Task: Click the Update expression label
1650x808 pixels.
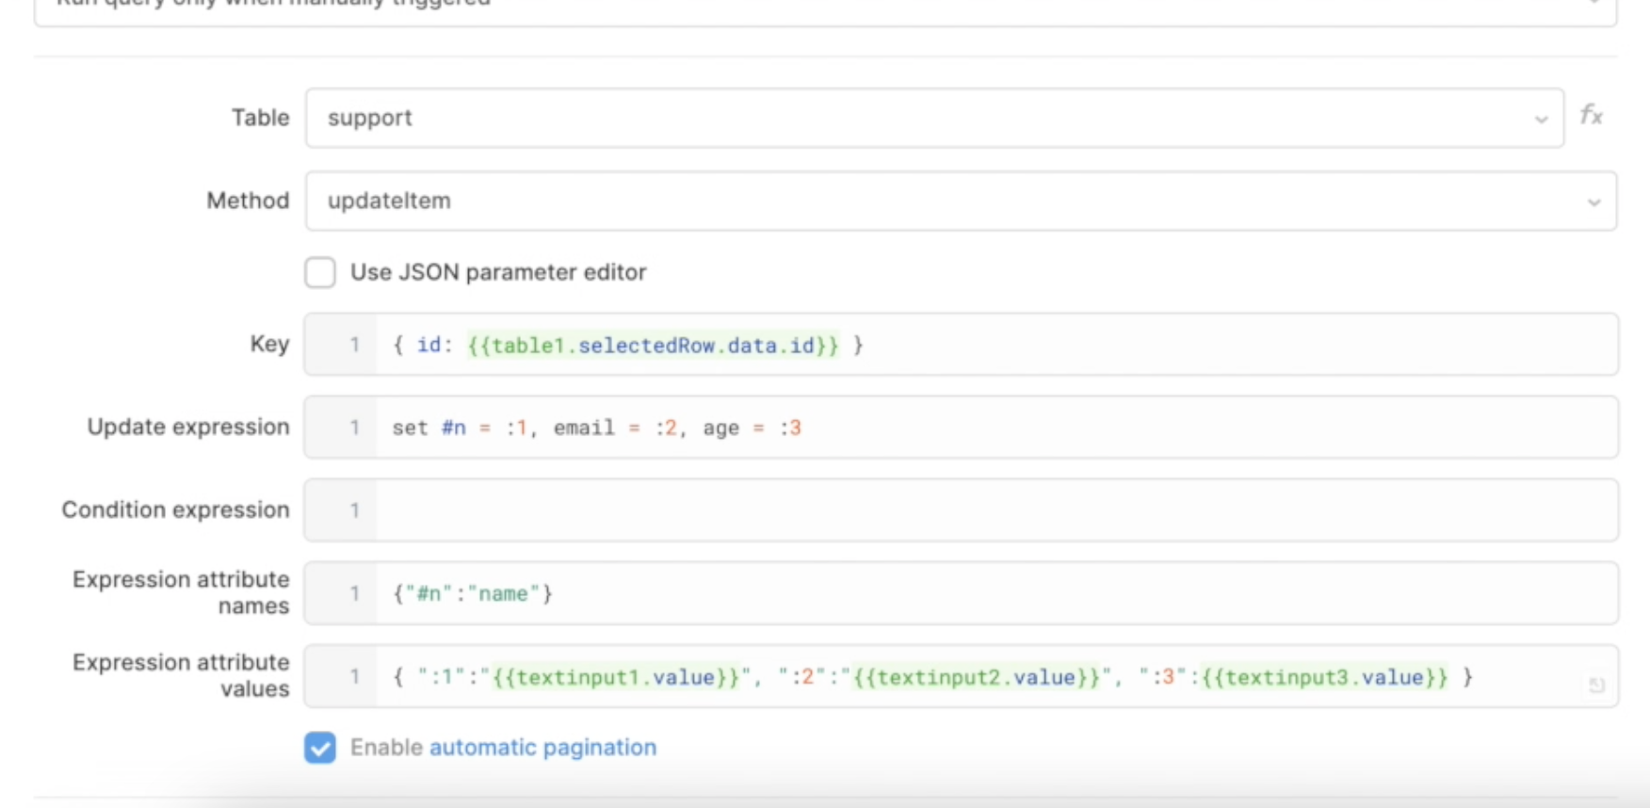Action: (x=188, y=427)
